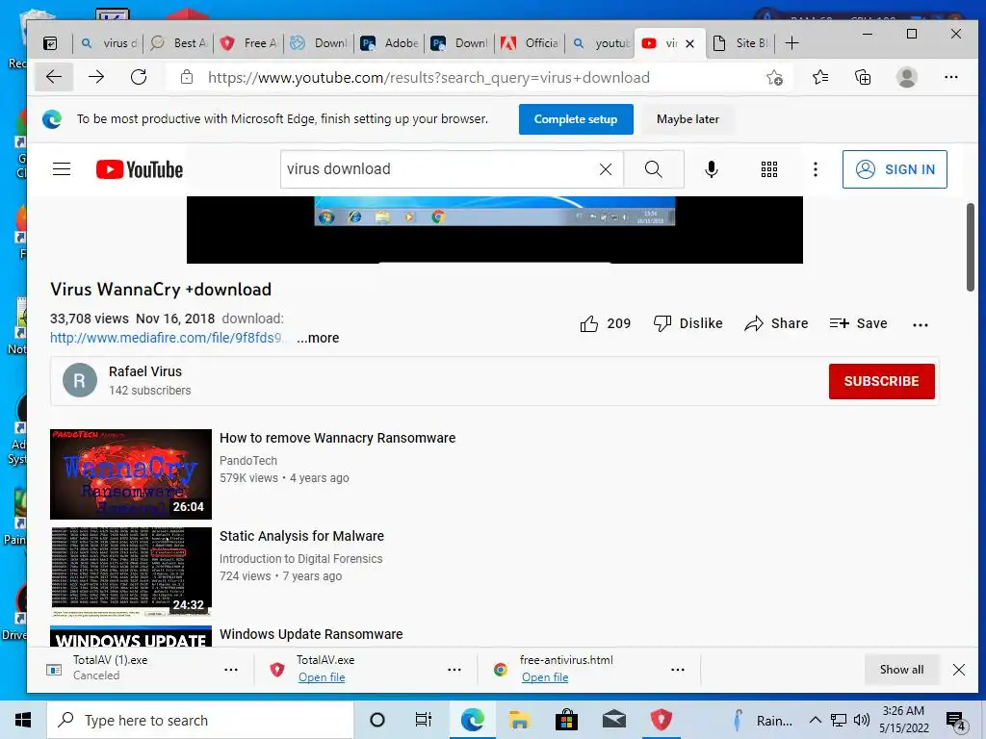986x739 pixels.
Task: Open the PandoTech channel name
Action: point(247,461)
